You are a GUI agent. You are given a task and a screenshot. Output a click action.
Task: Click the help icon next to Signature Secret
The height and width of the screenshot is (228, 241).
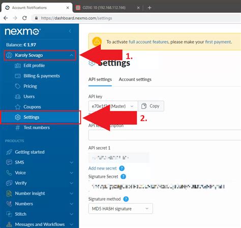(123, 177)
